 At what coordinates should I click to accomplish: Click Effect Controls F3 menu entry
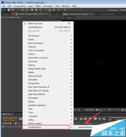pos(48,24)
